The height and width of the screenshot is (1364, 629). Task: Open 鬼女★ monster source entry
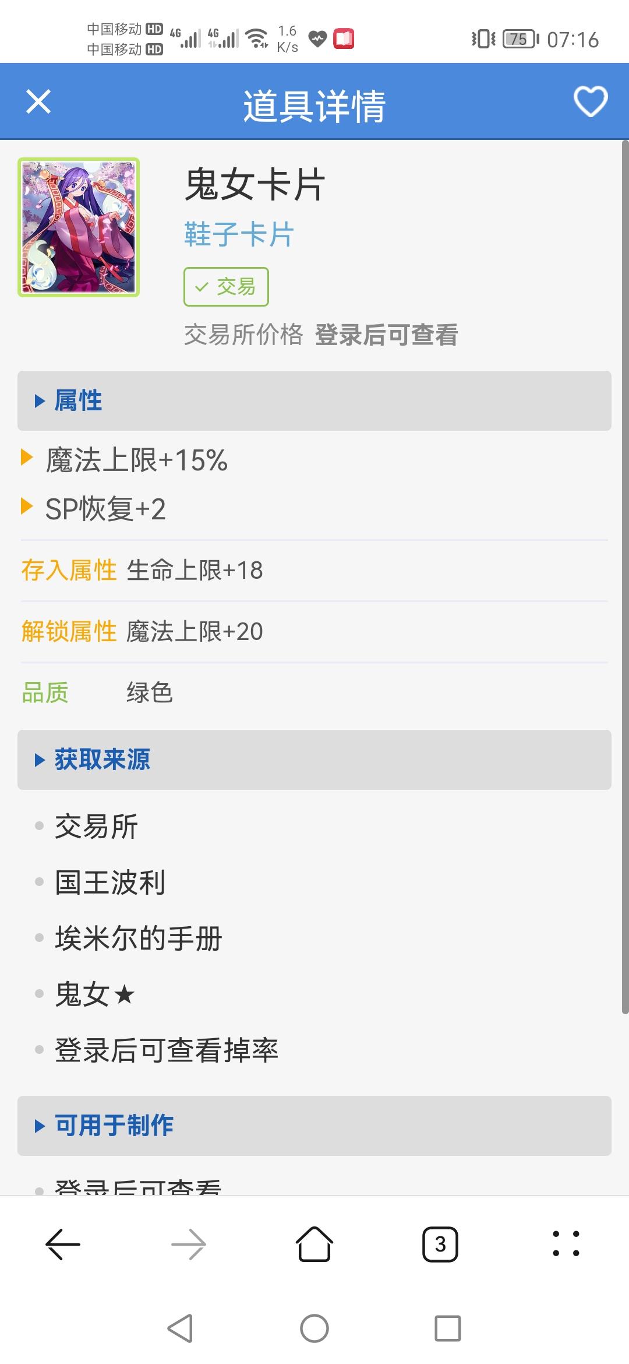95,994
